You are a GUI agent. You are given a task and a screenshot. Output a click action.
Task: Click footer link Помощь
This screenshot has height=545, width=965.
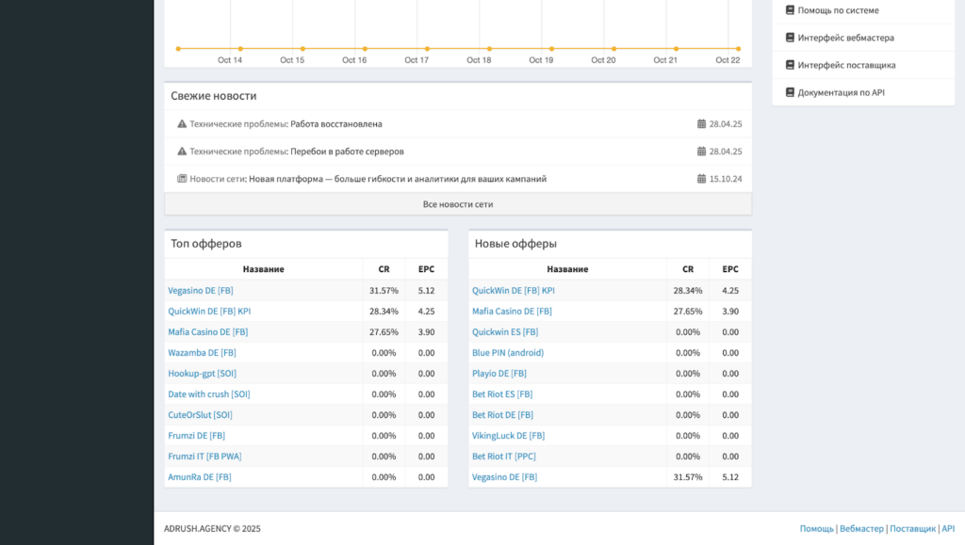tap(817, 528)
